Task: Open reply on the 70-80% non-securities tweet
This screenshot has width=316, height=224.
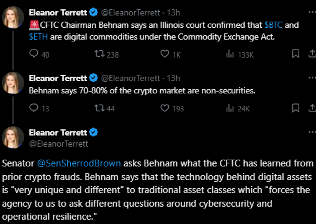Action: click(34, 108)
